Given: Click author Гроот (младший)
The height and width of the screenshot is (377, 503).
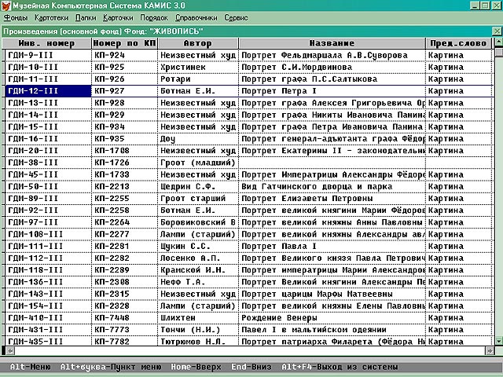Looking at the screenshot, I should 198,163.
